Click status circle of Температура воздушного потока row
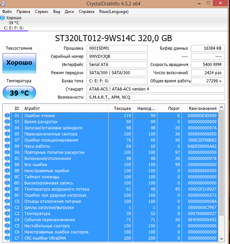The height and width of the screenshot is (244, 230). pyautogui.click(x=7, y=189)
